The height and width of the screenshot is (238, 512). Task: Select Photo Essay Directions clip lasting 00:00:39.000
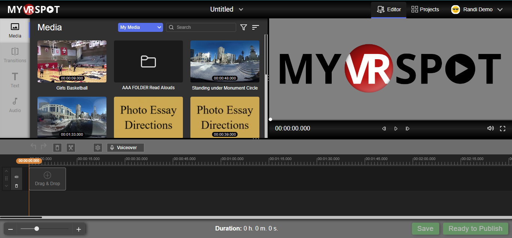click(225, 117)
